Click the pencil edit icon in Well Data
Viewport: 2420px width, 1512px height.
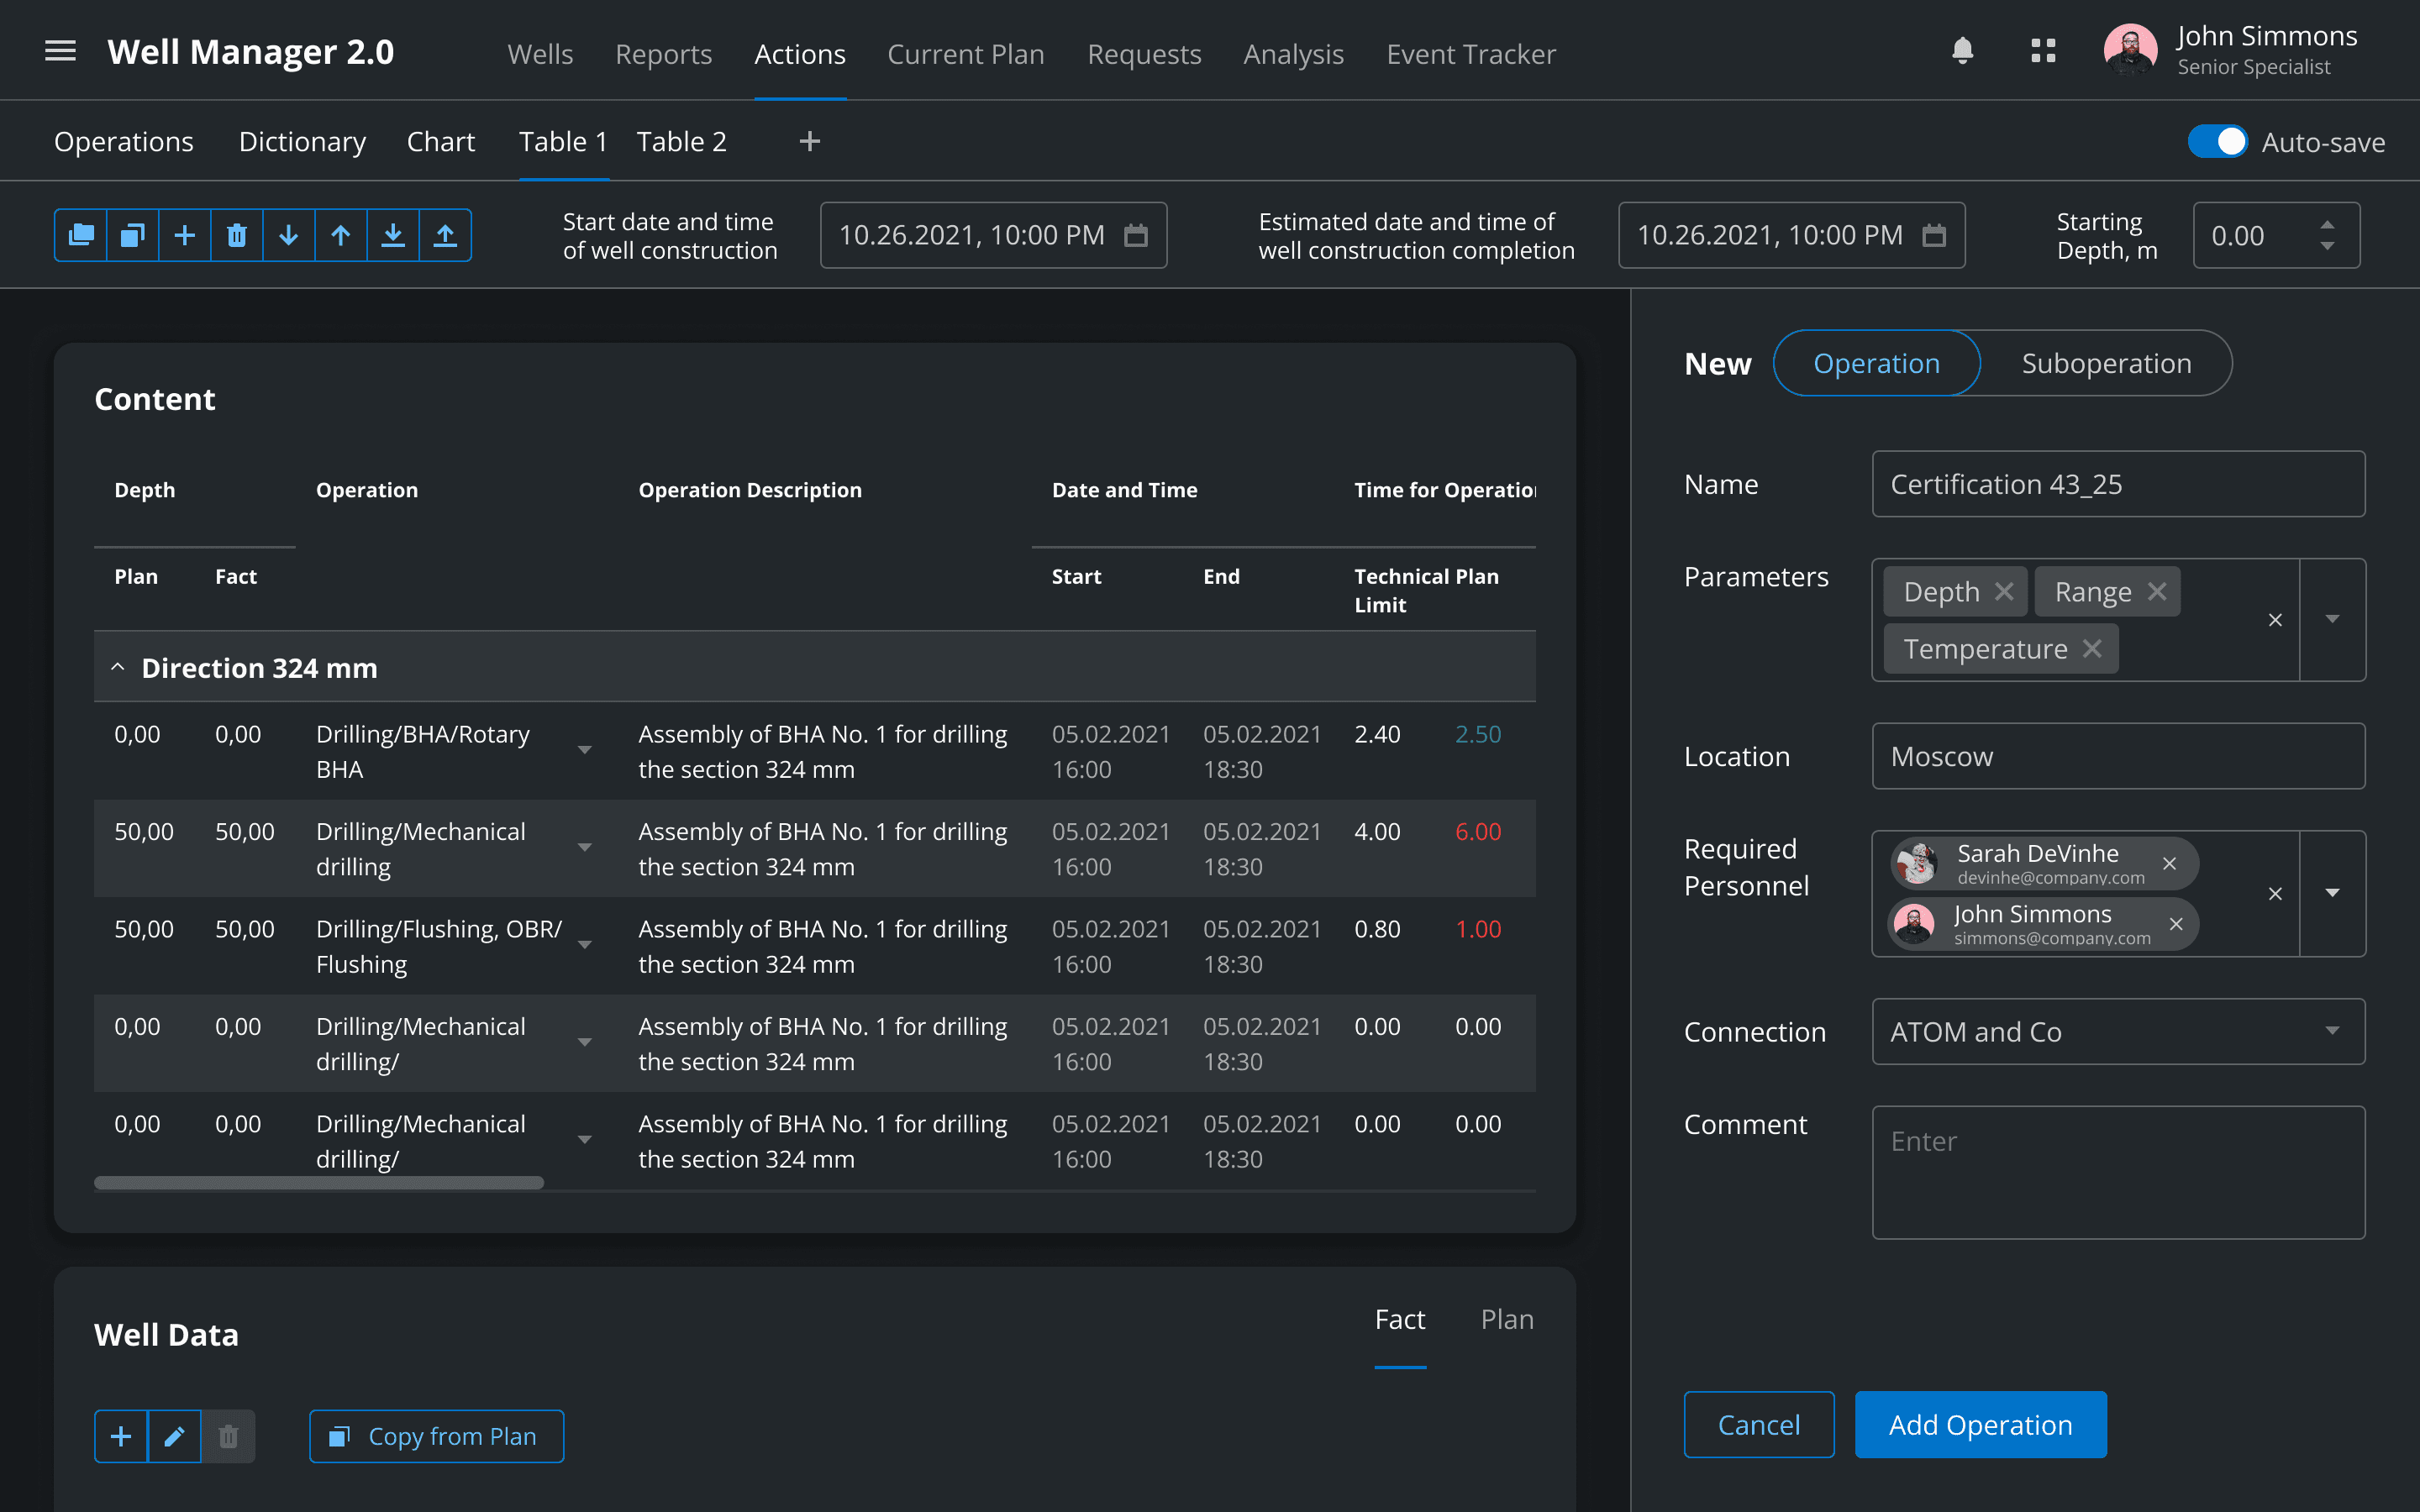(174, 1437)
